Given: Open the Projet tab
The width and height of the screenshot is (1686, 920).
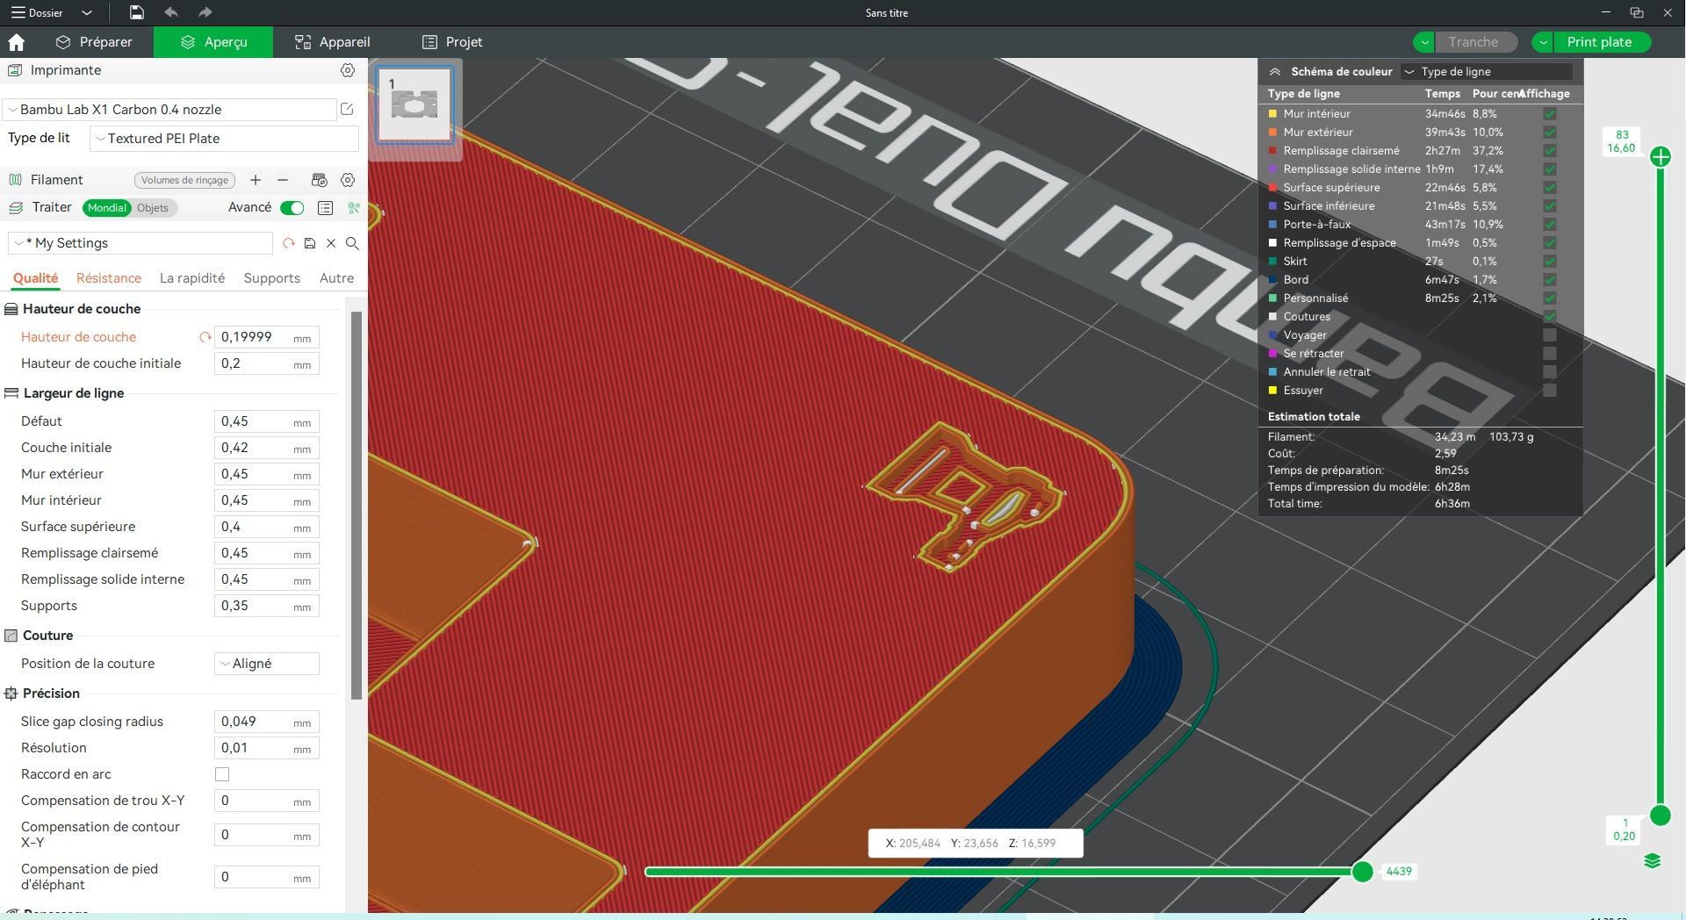Looking at the screenshot, I should (452, 42).
